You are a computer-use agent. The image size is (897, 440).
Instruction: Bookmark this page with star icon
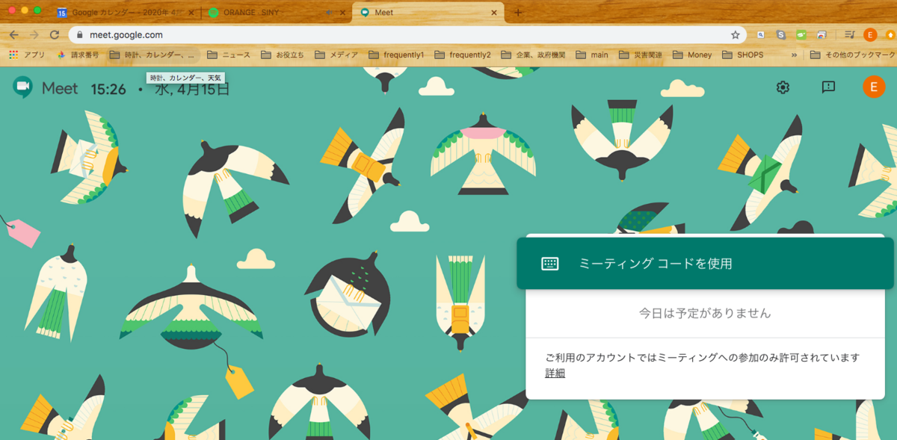[x=735, y=34]
